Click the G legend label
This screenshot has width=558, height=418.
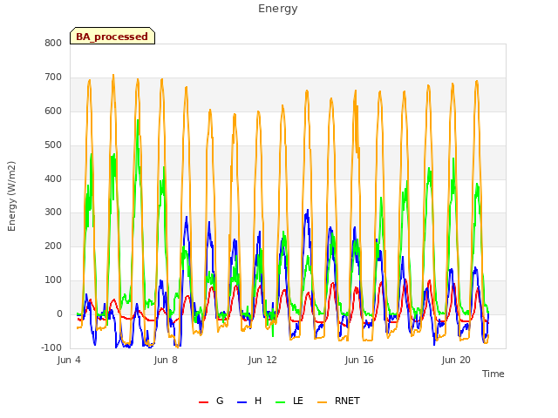point(220,401)
